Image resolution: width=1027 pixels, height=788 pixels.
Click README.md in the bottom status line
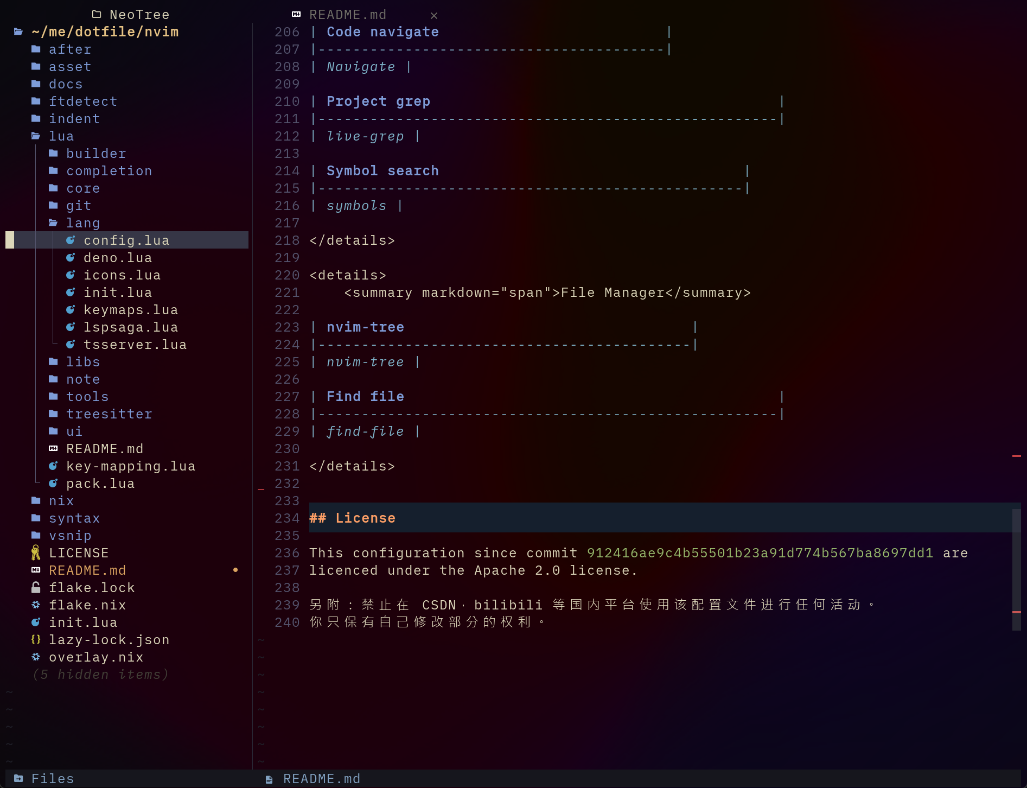[x=322, y=779]
